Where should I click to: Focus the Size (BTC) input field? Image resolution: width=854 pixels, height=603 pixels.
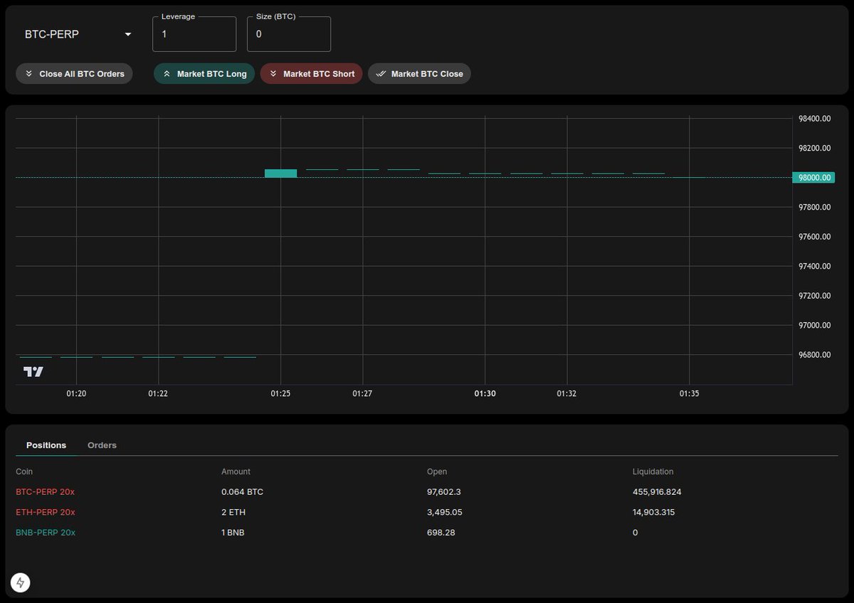click(x=289, y=34)
